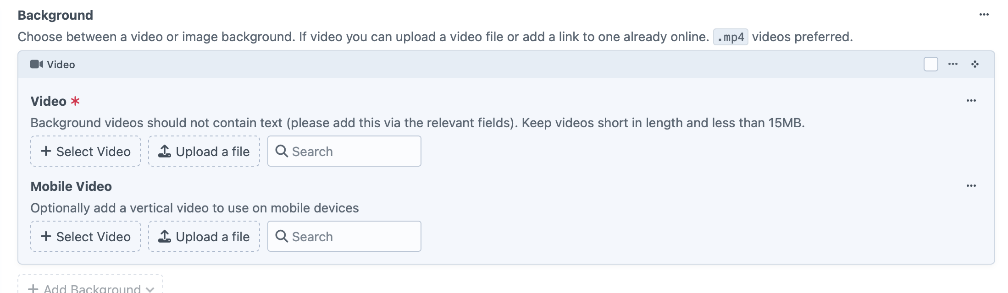
Task: Click Select Video under Video field
Action: coord(86,151)
